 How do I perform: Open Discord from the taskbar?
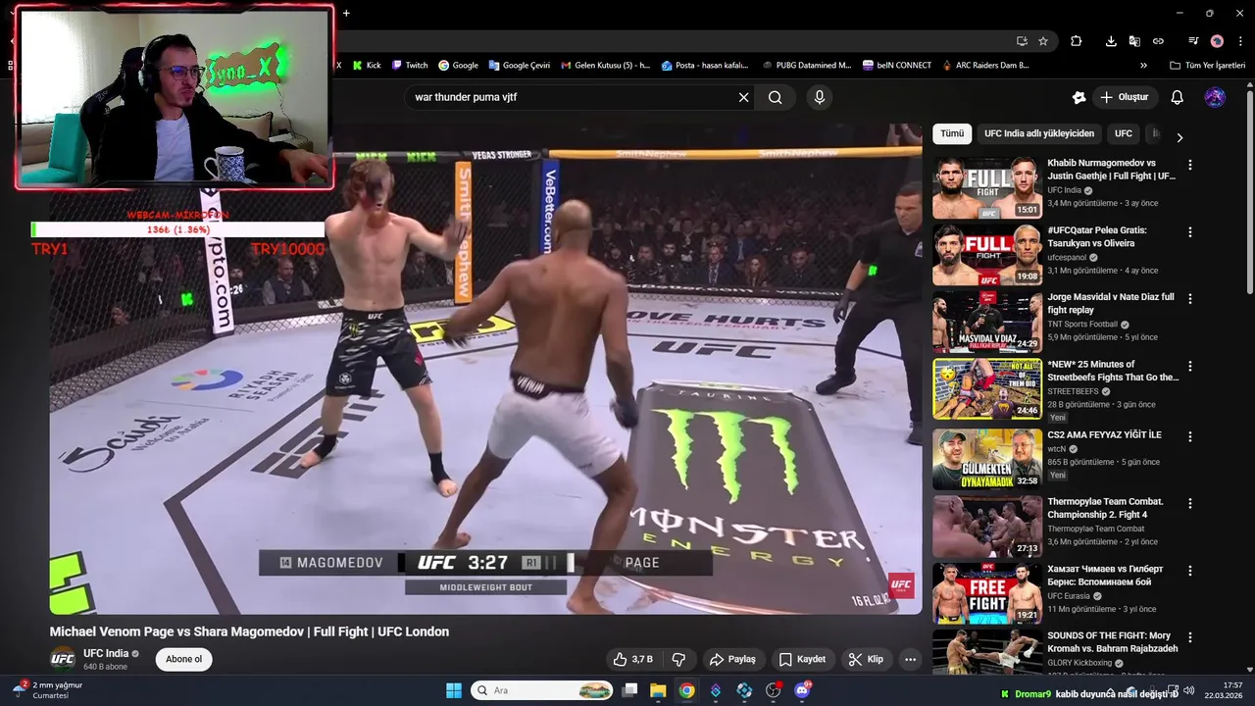coord(802,690)
